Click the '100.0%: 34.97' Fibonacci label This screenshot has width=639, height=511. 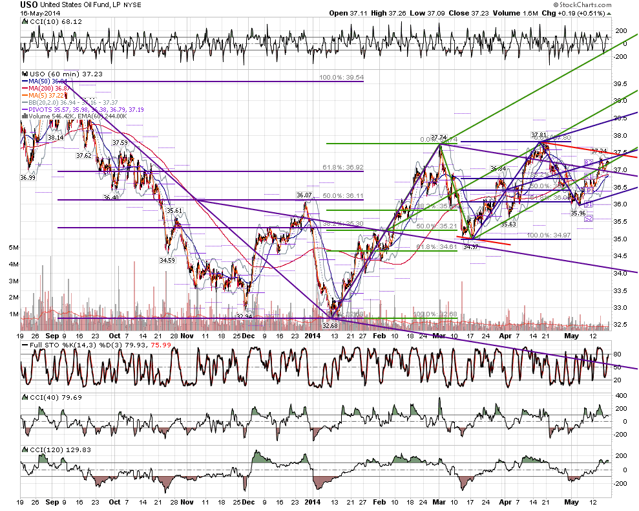point(549,235)
